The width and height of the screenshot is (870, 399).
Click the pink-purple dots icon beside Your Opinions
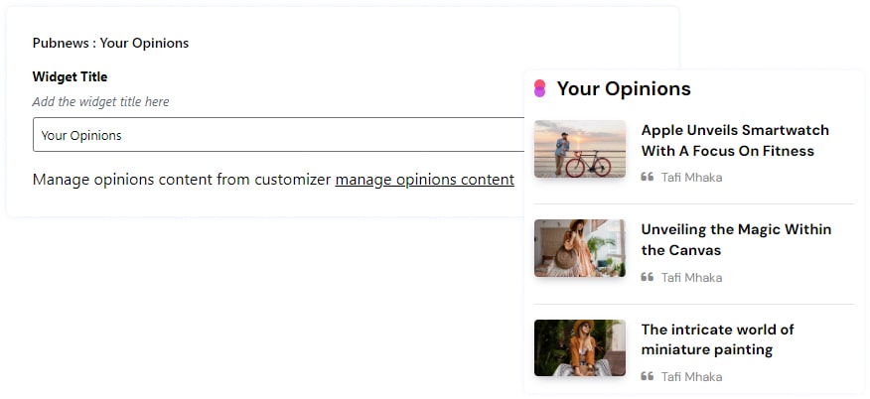(x=539, y=88)
